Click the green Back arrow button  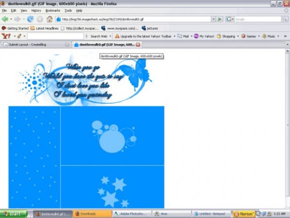[5, 19]
